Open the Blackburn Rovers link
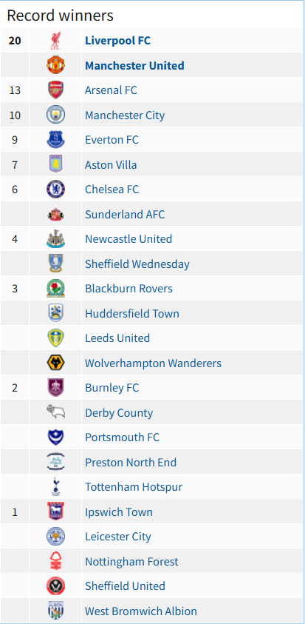This screenshot has width=305, height=624. tap(128, 289)
